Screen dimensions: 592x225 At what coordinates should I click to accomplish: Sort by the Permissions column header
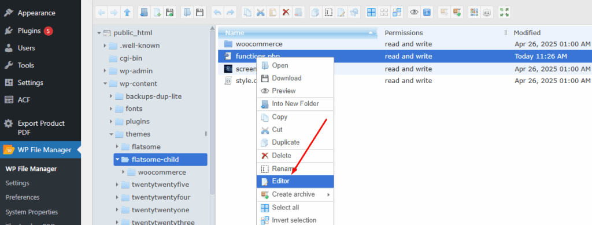click(442, 33)
